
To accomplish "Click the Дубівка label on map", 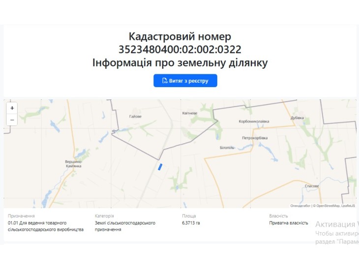I will [x=297, y=118].
